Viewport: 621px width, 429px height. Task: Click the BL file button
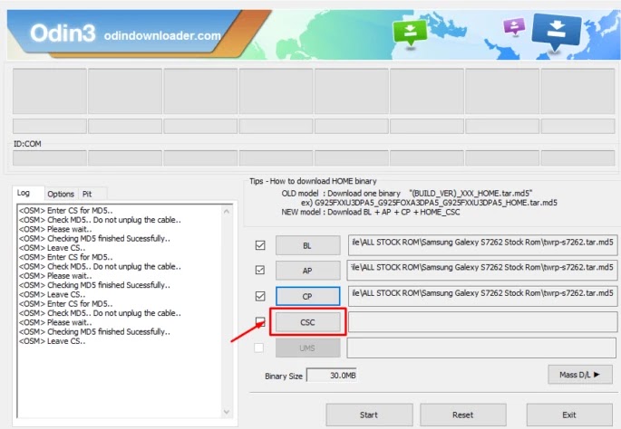coord(307,245)
